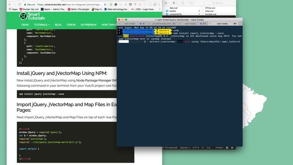Click the Smart Tutorials site logo
The width and height of the screenshot is (293, 165).
click(x=32, y=16)
